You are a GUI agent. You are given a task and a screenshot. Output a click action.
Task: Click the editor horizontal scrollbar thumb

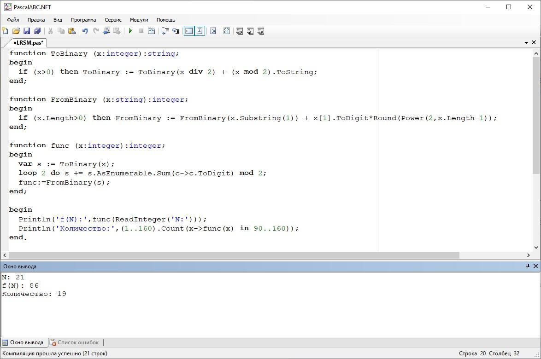pyautogui.click(x=234, y=255)
